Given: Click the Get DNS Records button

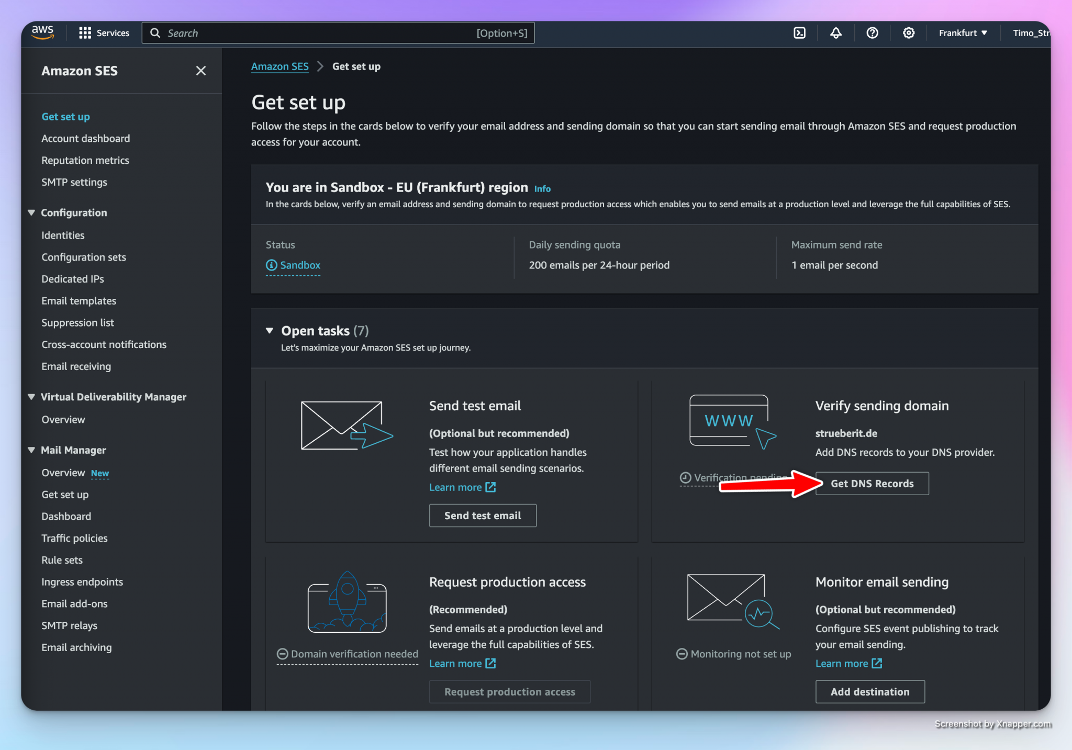Looking at the screenshot, I should click(872, 484).
